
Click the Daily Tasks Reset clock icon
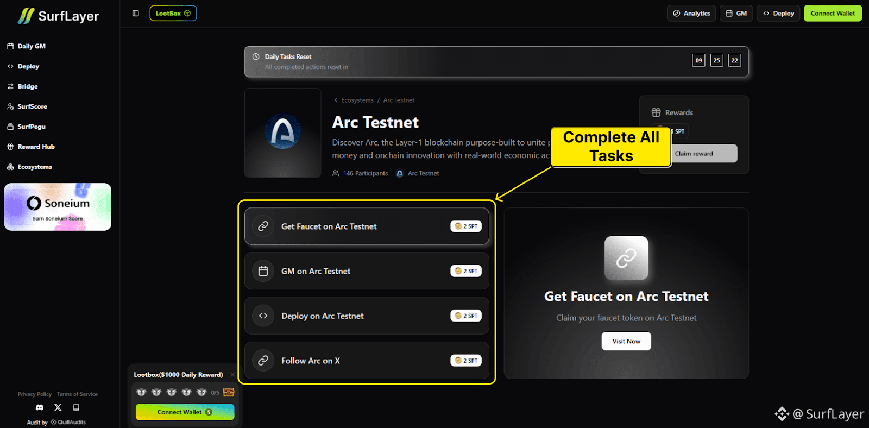[256, 56]
